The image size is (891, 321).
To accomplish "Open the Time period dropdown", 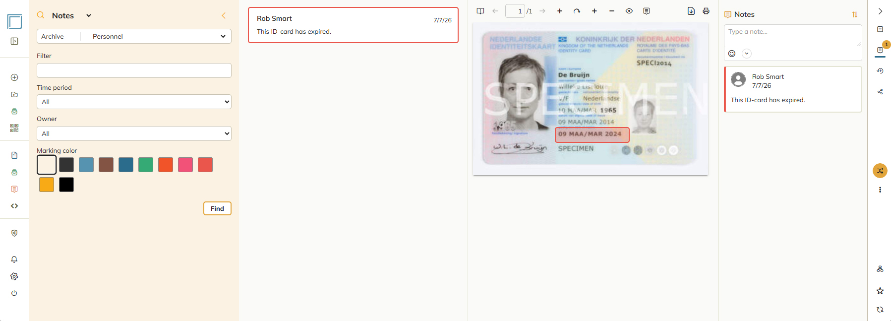I will coord(134,102).
